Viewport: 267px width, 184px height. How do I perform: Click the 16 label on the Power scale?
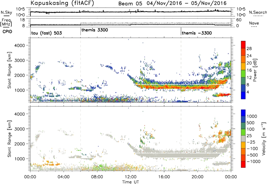(x=249, y=70)
